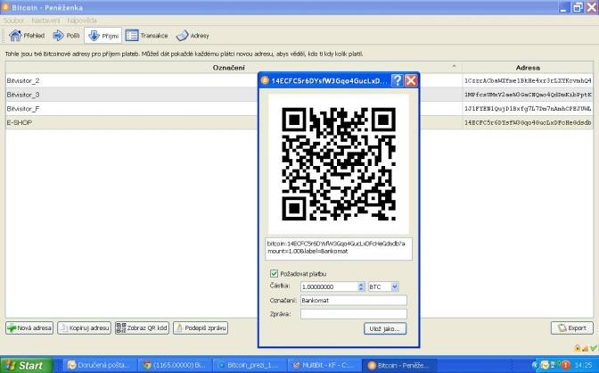The width and height of the screenshot is (599, 373).
Task: Focus the empty Zpráva message field
Action: coord(354,314)
